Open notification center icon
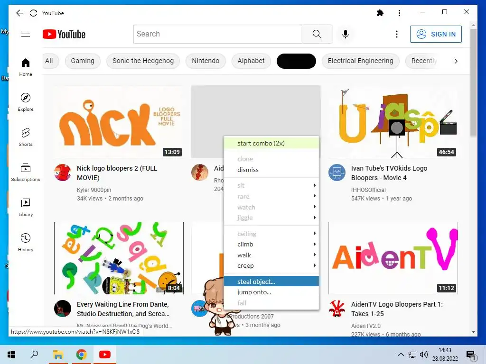The height and width of the screenshot is (364, 486). 471,355
